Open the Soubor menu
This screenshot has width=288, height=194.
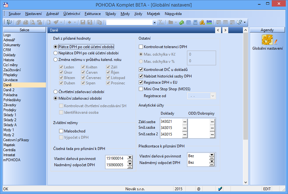[x=15, y=14]
